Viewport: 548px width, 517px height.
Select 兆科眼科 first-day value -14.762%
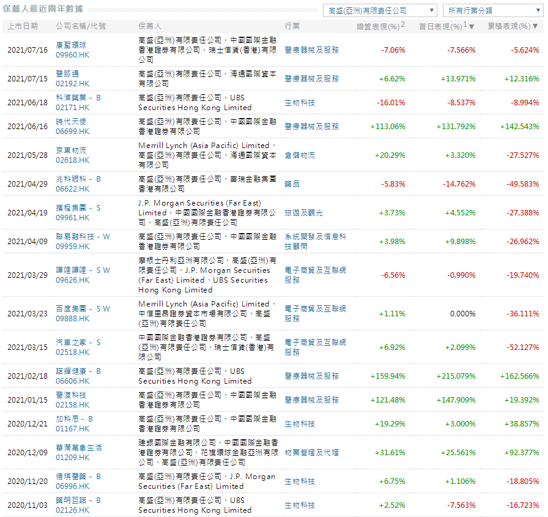(459, 184)
